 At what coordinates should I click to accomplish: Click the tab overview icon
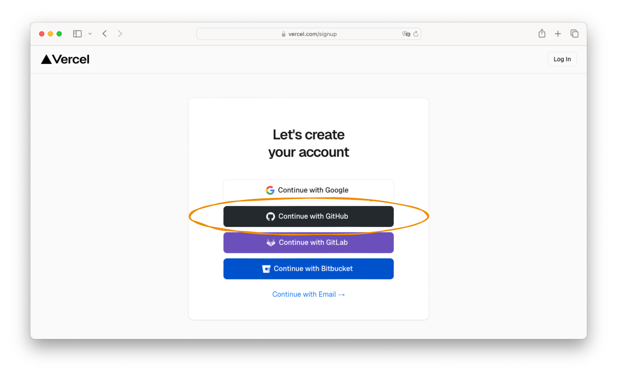coord(574,33)
